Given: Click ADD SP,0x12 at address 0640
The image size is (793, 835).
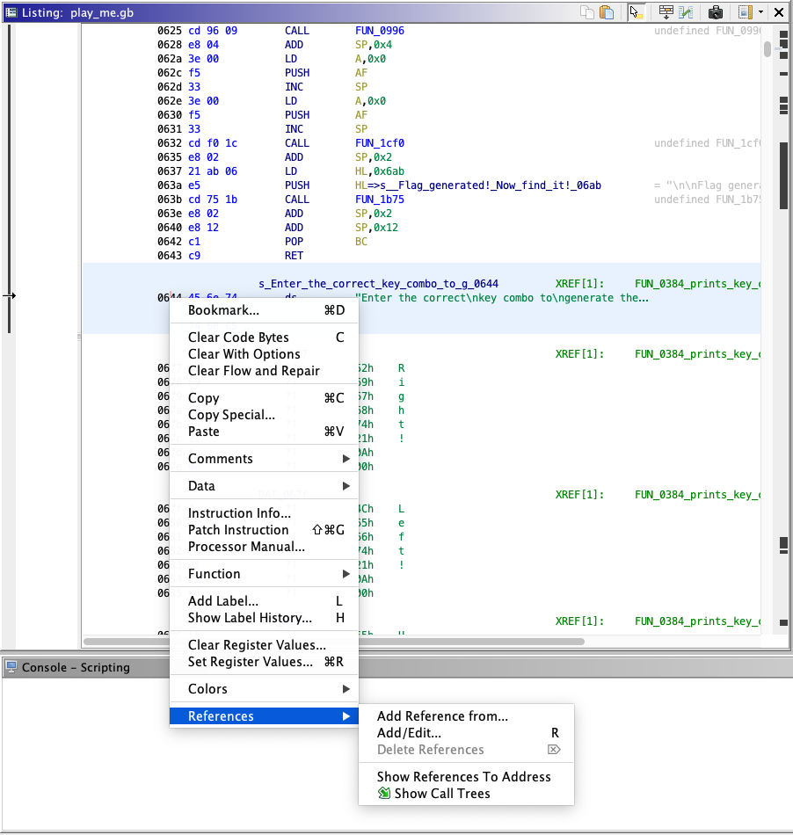Looking at the screenshot, I should pos(341,228).
